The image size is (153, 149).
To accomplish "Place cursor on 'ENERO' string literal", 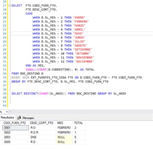I will click(79, 17).
